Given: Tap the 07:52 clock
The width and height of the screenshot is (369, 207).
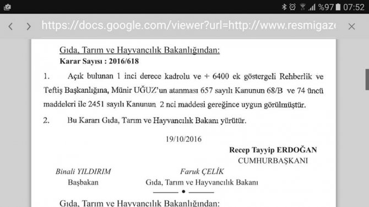Looking at the screenshot, I should (x=354, y=7).
